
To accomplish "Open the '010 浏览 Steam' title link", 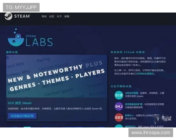I will coord(20,103).
